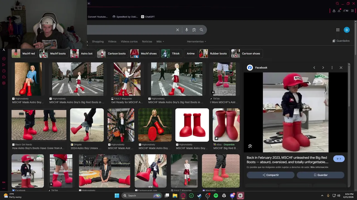Open the Más información copyright link
The height and width of the screenshot is (200, 357).
click(319, 167)
